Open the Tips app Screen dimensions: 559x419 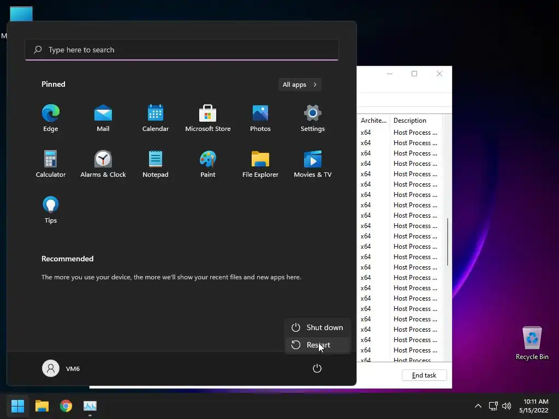click(x=51, y=210)
